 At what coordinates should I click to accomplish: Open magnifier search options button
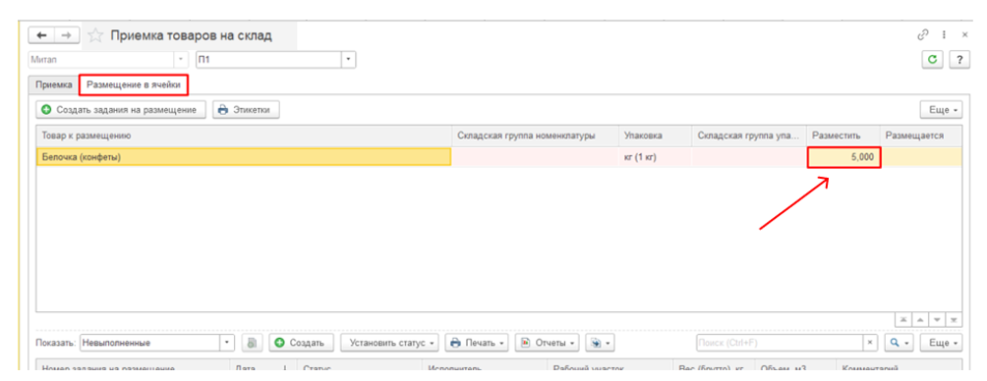click(x=899, y=344)
